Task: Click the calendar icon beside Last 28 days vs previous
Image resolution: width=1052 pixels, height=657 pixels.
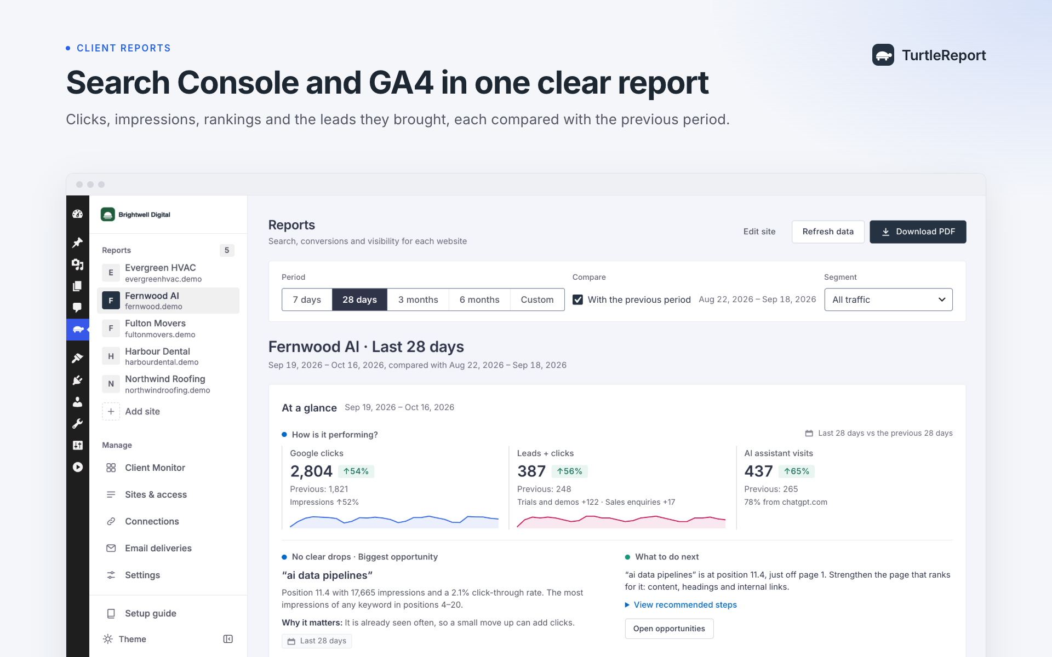Action: 809,433
